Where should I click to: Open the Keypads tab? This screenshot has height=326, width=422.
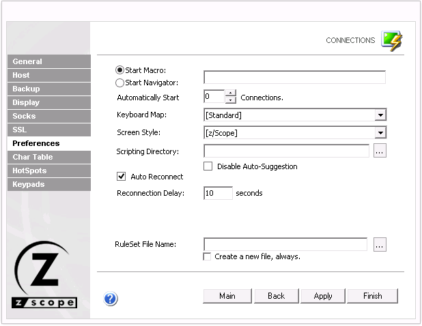click(x=49, y=184)
